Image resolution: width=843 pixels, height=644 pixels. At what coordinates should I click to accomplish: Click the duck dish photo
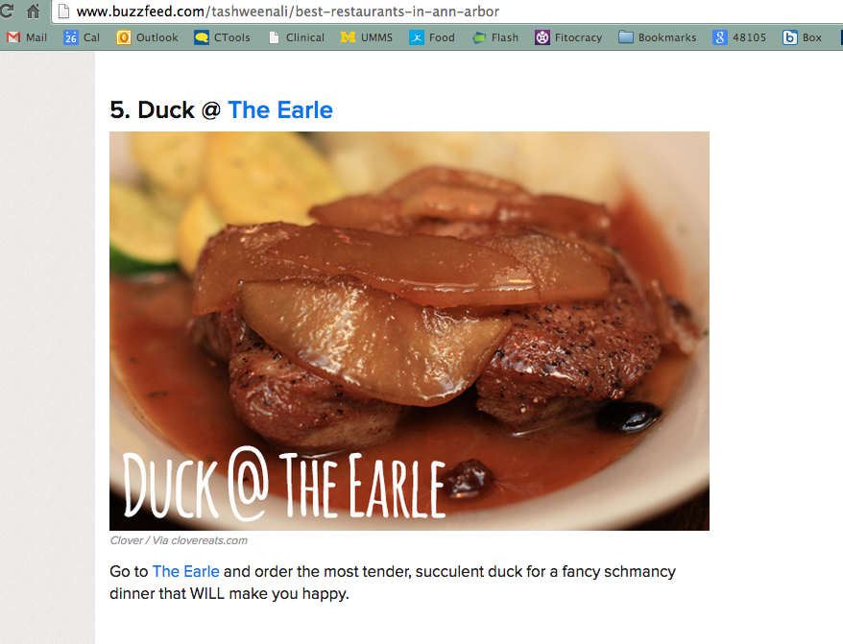[x=409, y=331]
